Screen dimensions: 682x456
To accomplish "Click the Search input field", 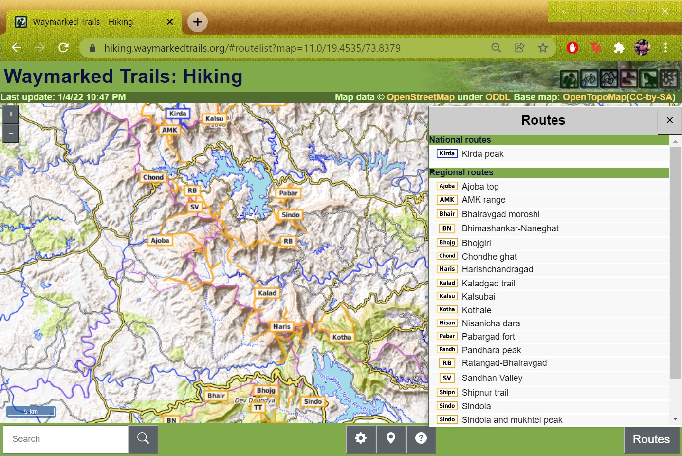I will [x=66, y=439].
